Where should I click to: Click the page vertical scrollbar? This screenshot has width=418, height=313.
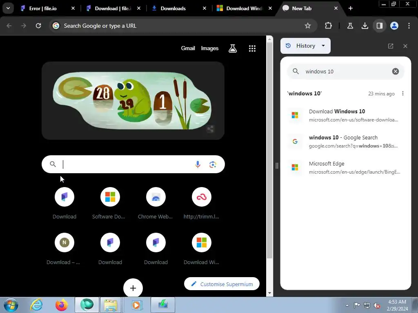[x=269, y=150]
